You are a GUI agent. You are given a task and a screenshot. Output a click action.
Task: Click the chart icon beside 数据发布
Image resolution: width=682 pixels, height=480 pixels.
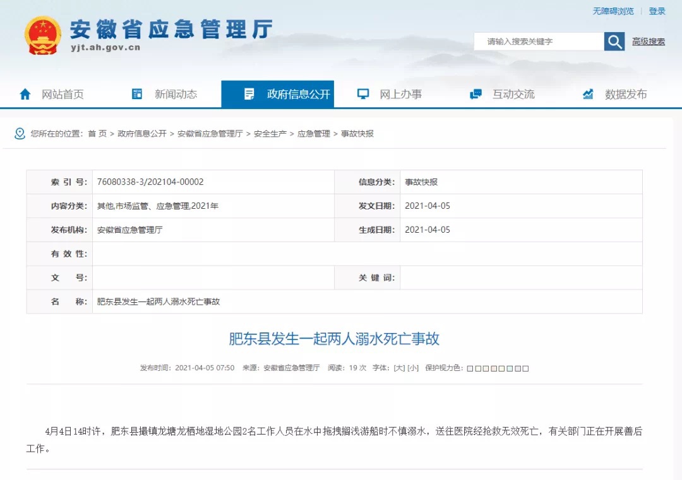[588, 94]
